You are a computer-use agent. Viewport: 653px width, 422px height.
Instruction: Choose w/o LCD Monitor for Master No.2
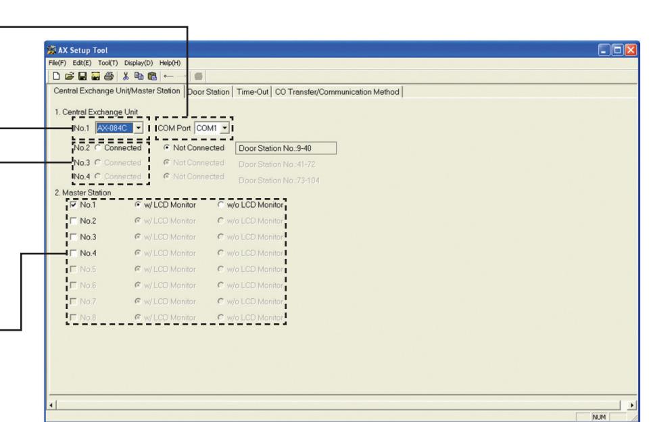[x=221, y=220]
